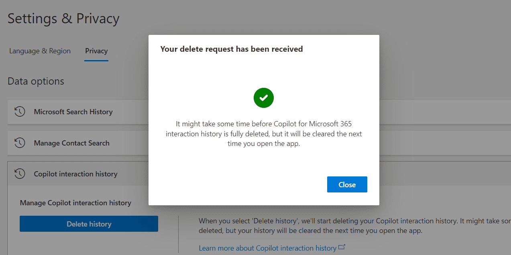This screenshot has height=255, width=511.
Task: Click the dialog message about Copilot history deletion
Action: click(x=264, y=134)
